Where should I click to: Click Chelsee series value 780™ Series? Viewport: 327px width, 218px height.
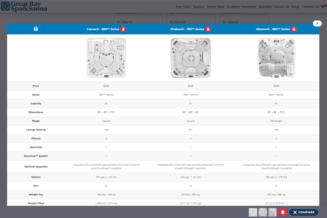point(191,94)
